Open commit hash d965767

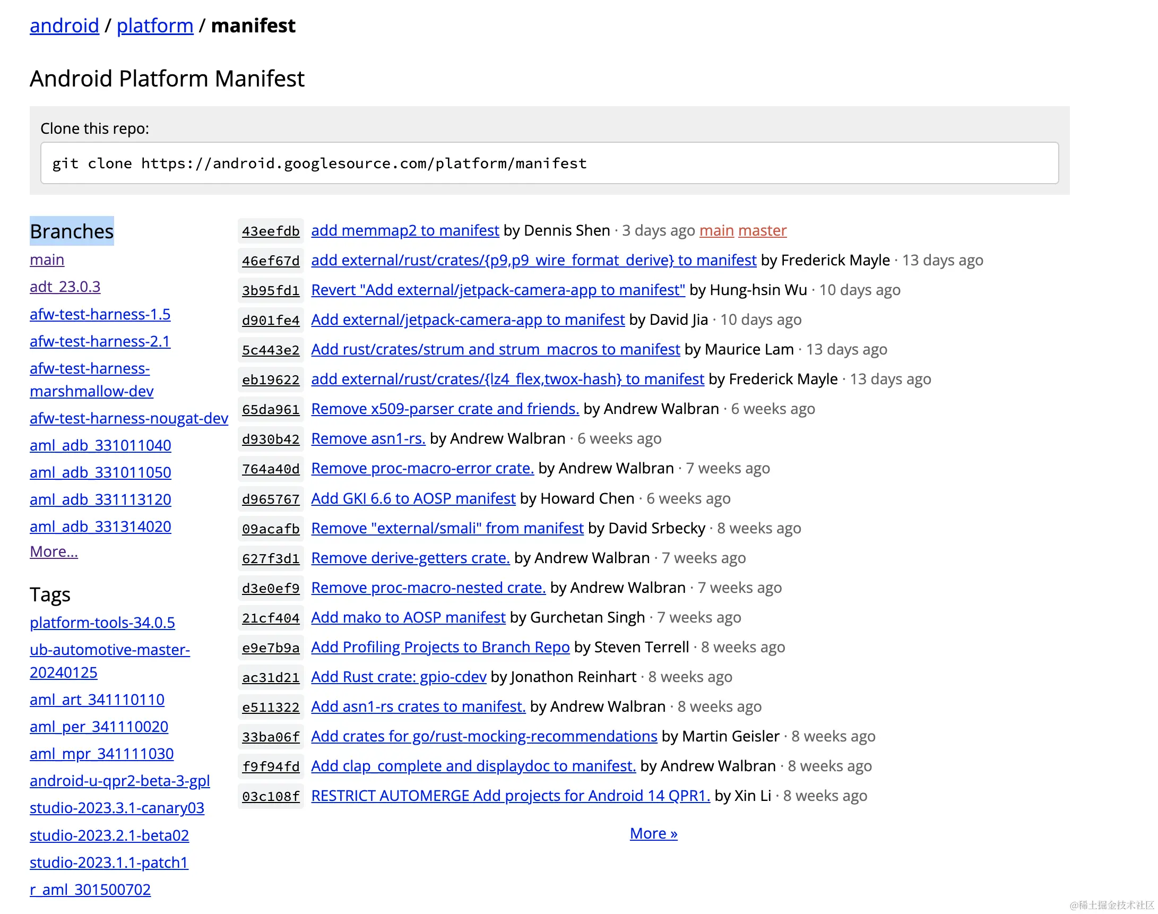pos(270,500)
